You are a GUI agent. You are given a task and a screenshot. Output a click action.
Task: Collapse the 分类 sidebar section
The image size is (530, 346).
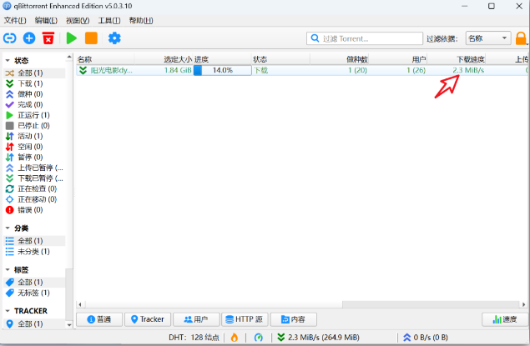[x=8, y=228]
